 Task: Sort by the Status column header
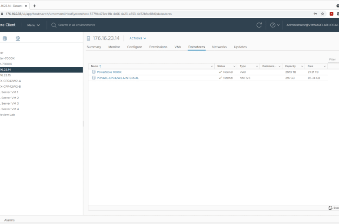pyautogui.click(x=221, y=66)
